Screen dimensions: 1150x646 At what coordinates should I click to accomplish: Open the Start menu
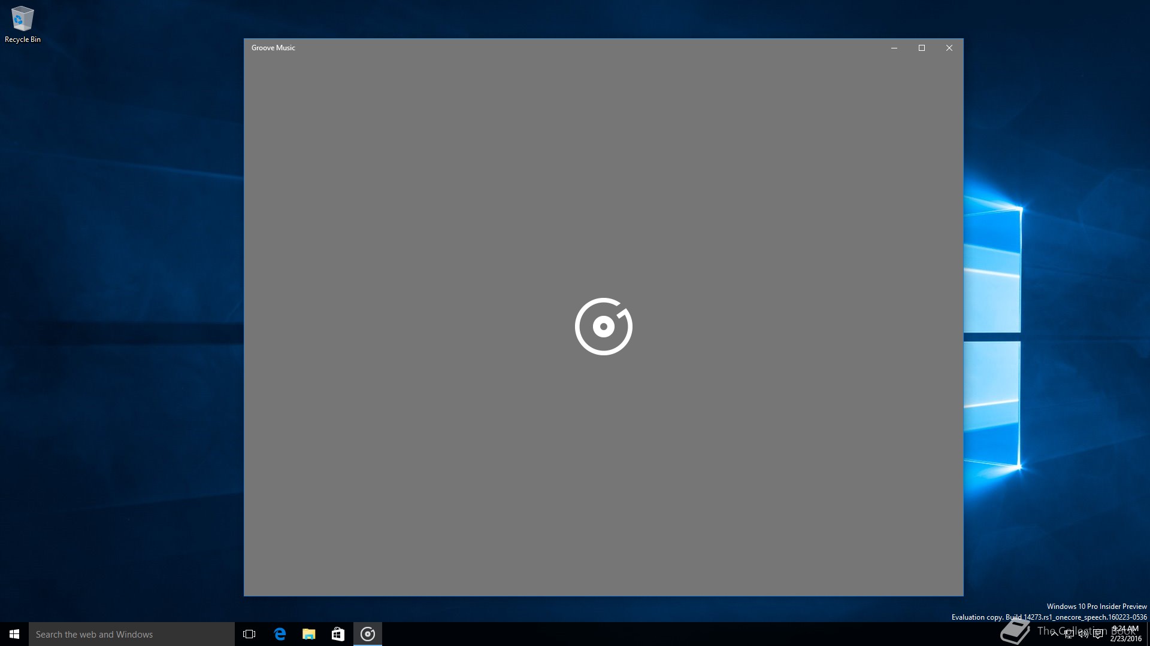[14, 634]
